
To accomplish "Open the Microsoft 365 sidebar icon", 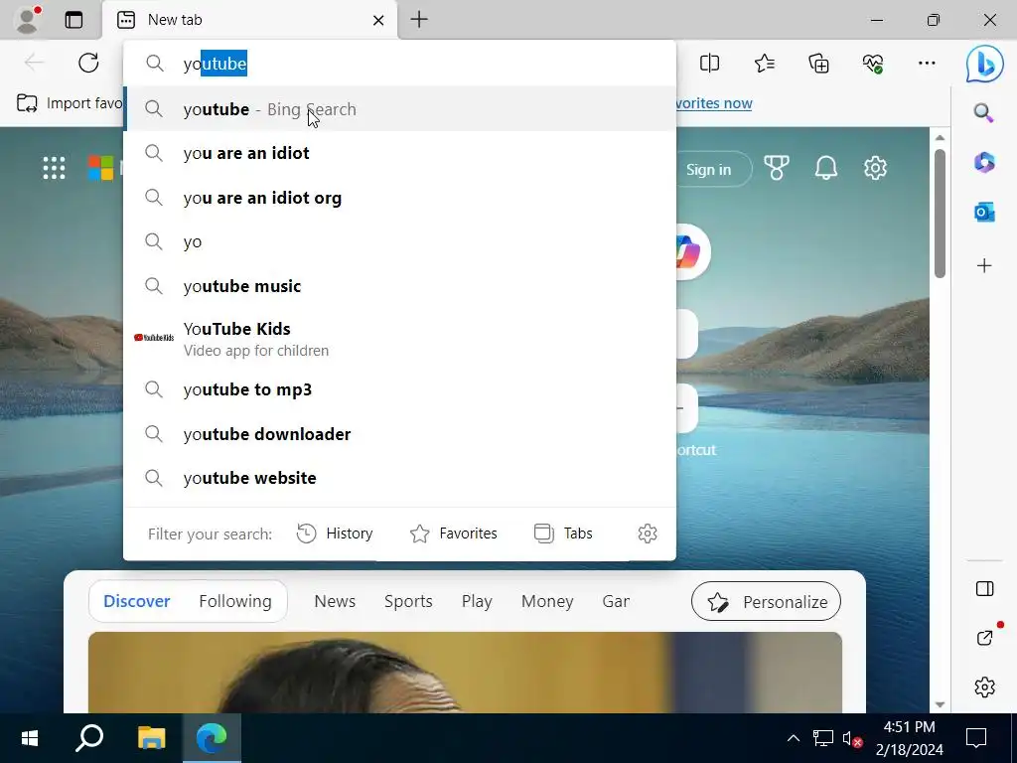I will (x=984, y=162).
